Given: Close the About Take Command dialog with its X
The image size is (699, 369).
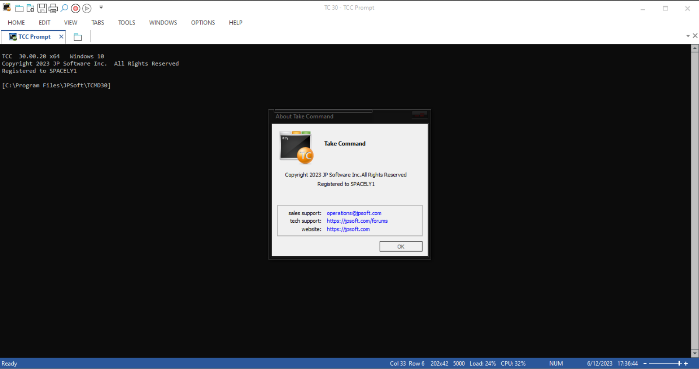Looking at the screenshot, I should click(419, 115).
